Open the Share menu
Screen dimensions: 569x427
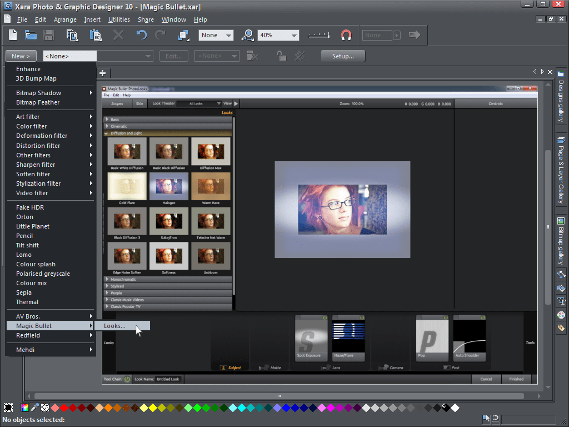click(x=146, y=19)
